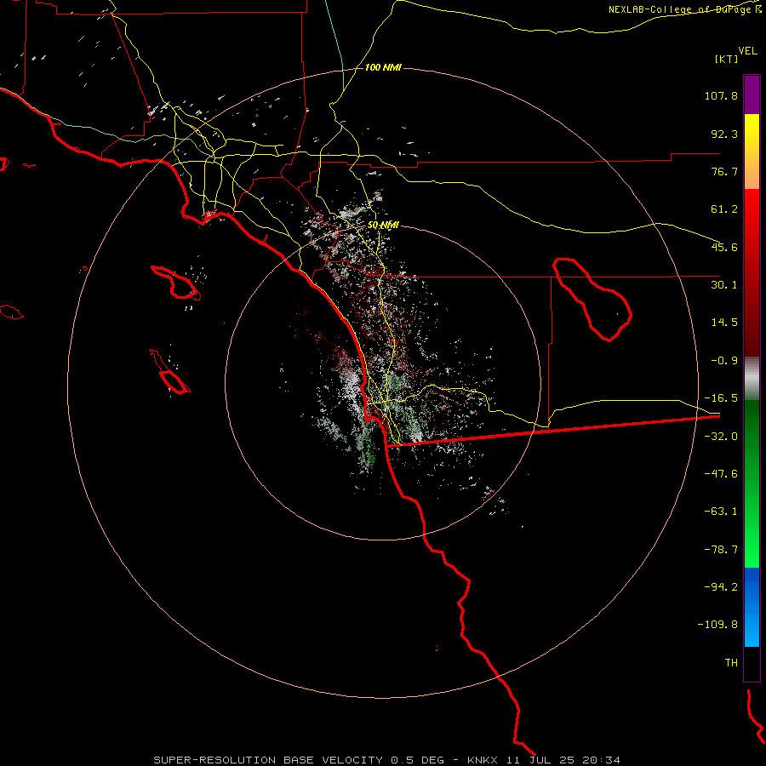Click the 107.8 velocity scale value
Viewport: 766px width, 766px height.
[x=721, y=95]
